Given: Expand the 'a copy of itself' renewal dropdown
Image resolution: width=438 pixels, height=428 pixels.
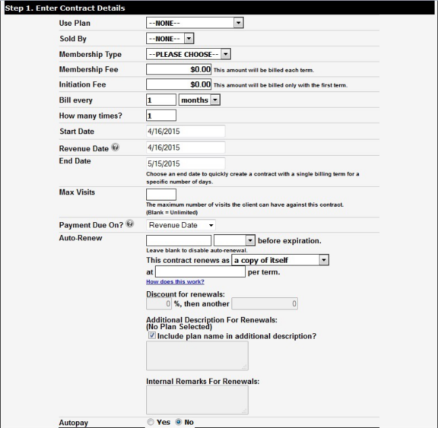Looking at the screenshot, I should tap(280, 260).
